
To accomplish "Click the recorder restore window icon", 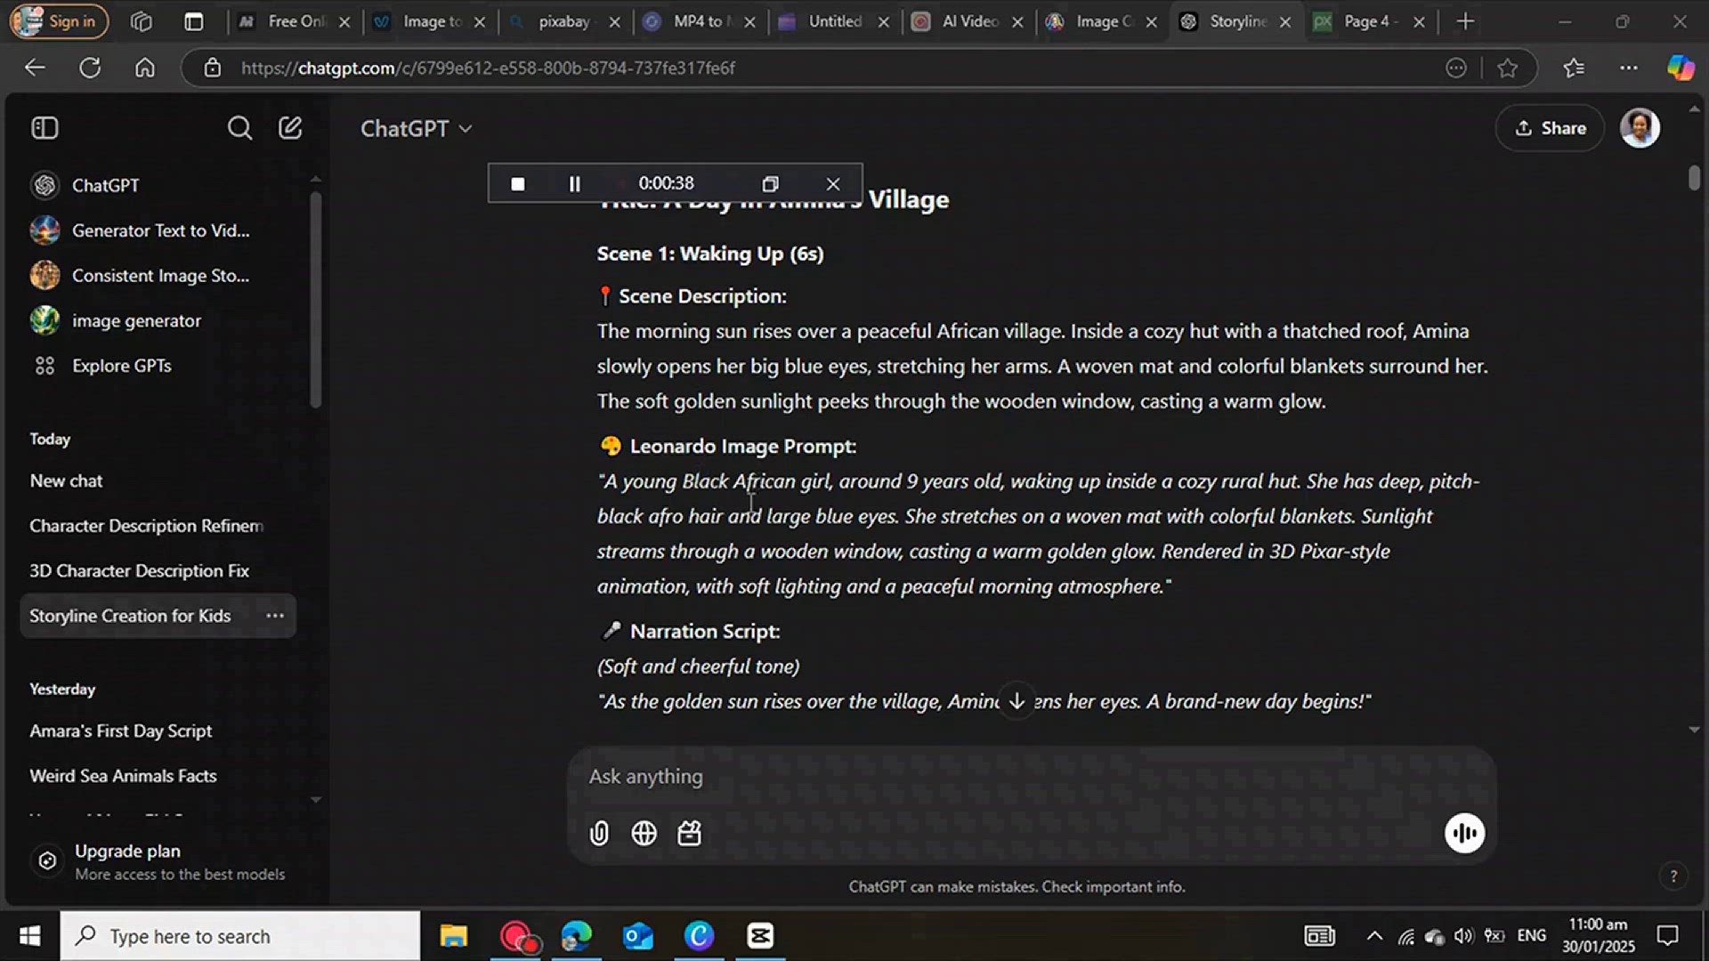I will coord(770,183).
